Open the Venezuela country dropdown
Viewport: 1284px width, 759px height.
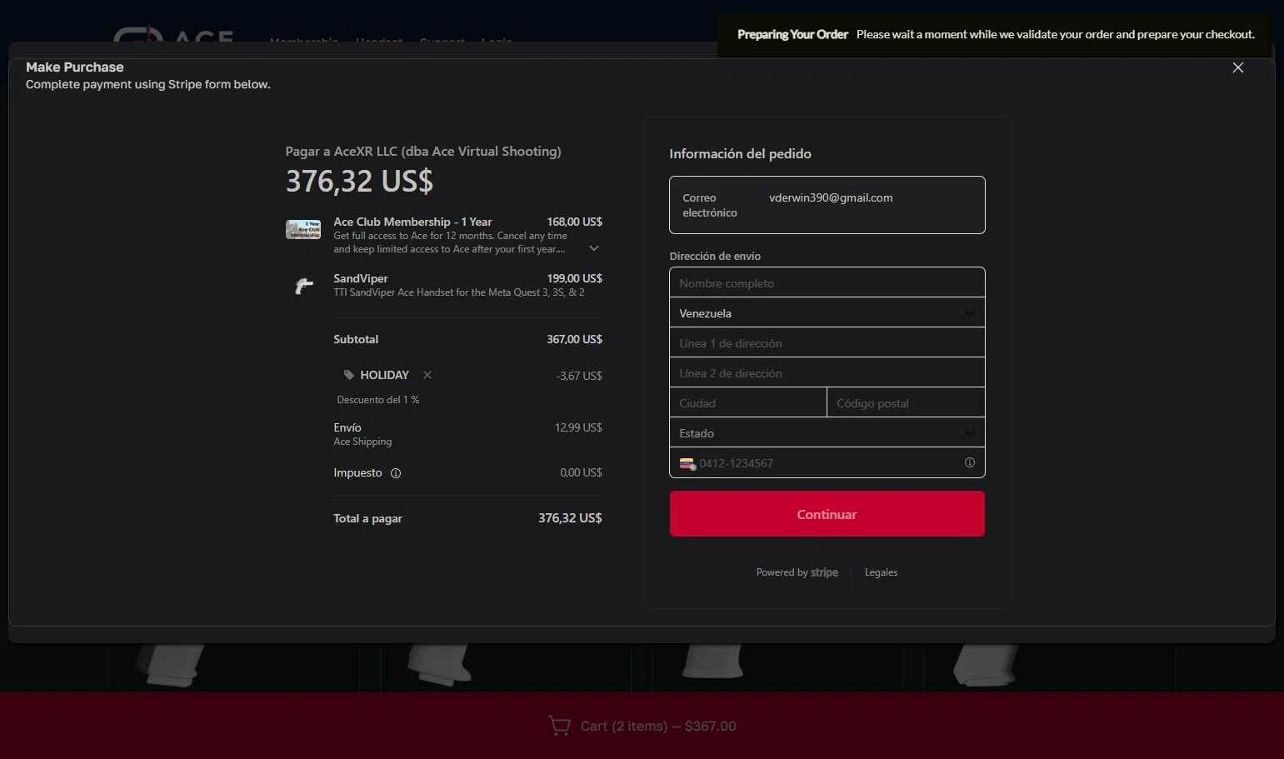pyautogui.click(x=827, y=312)
